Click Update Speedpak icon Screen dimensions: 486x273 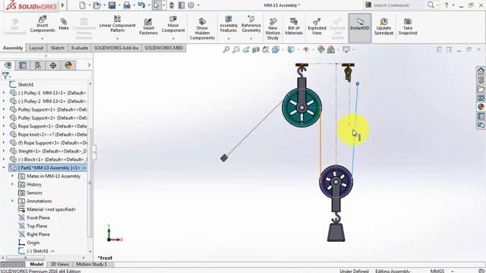tap(383, 27)
